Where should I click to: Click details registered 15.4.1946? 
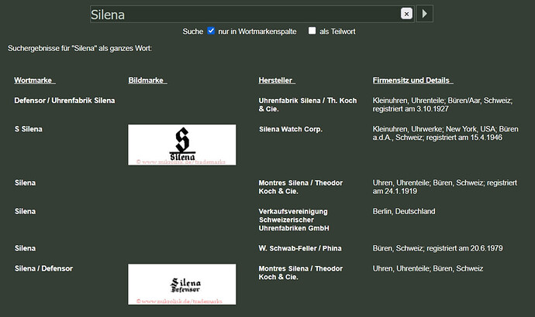point(445,133)
